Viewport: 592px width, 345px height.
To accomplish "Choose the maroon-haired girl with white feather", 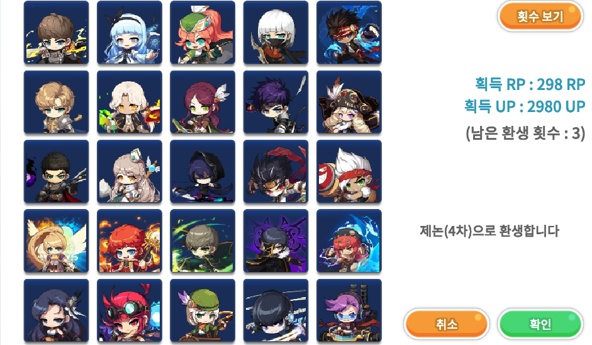I will pos(203,102).
